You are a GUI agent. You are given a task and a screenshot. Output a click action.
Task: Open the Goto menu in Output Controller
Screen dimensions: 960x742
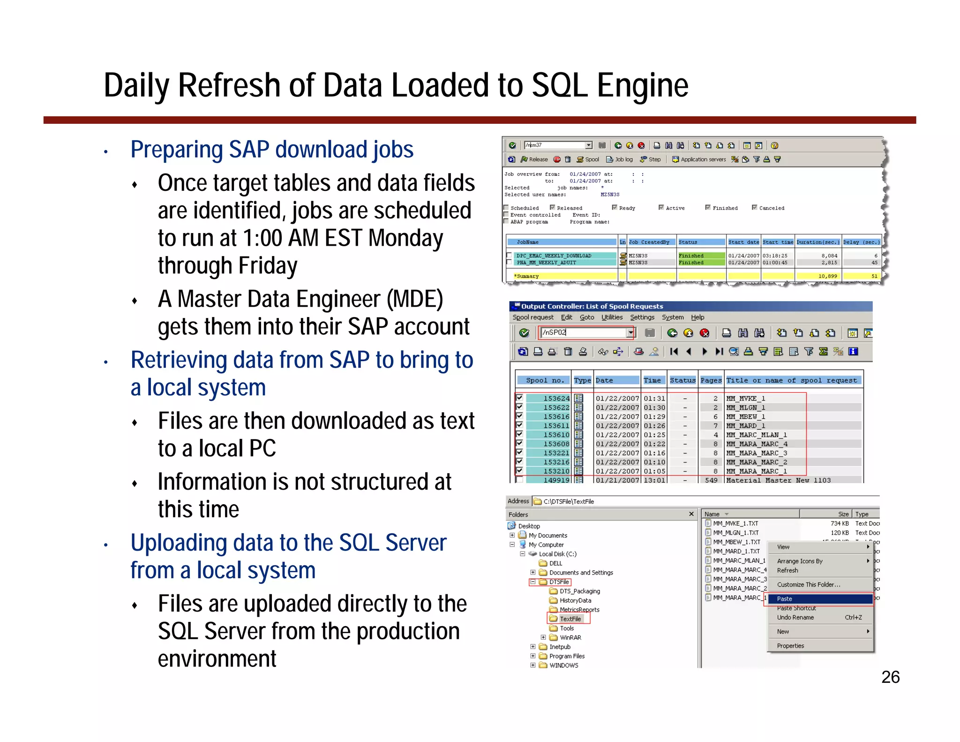pos(587,318)
